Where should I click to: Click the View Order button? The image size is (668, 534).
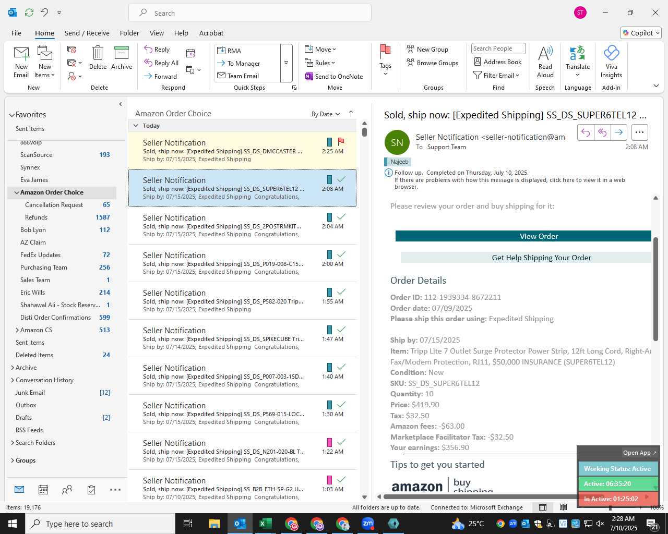click(x=523, y=236)
